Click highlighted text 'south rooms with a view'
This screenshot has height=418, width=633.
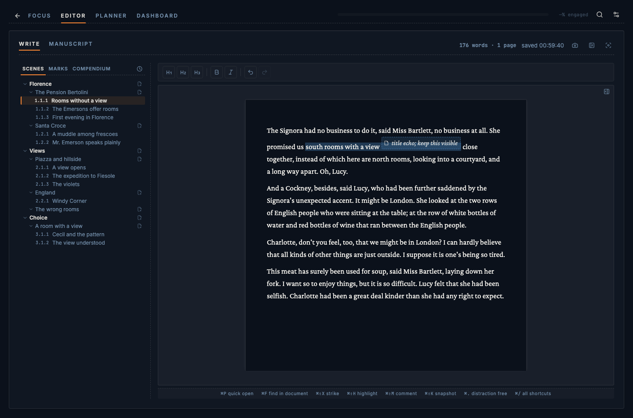tap(342, 147)
